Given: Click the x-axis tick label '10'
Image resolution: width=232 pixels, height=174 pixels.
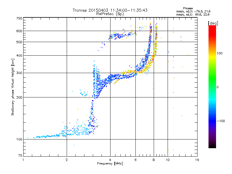Looking at the screenshot, I should 168,160.
